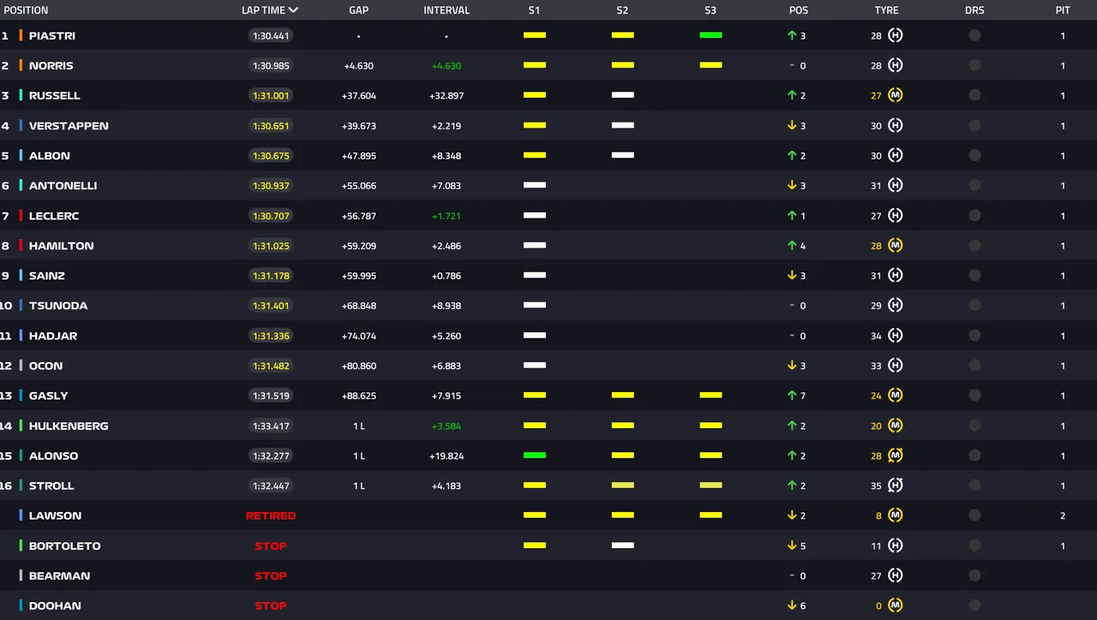Sort by the POSITION column header

click(26, 10)
